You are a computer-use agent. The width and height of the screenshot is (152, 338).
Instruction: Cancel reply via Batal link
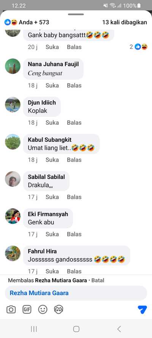pos(98,281)
